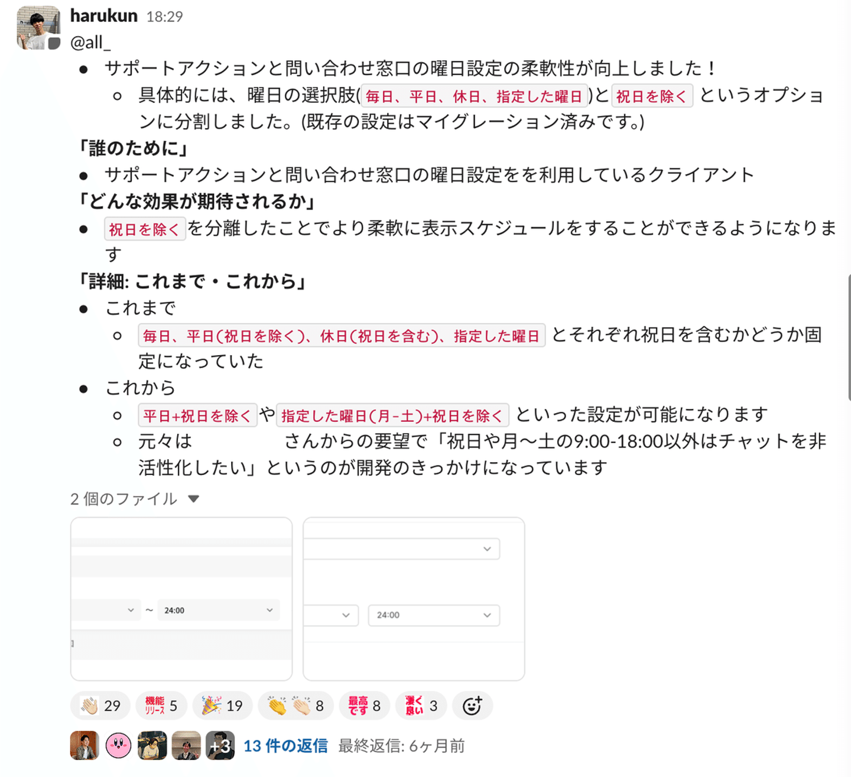The image size is (851, 777).
Task: Click the vertical scrollbar on right edge
Action: click(x=849, y=338)
